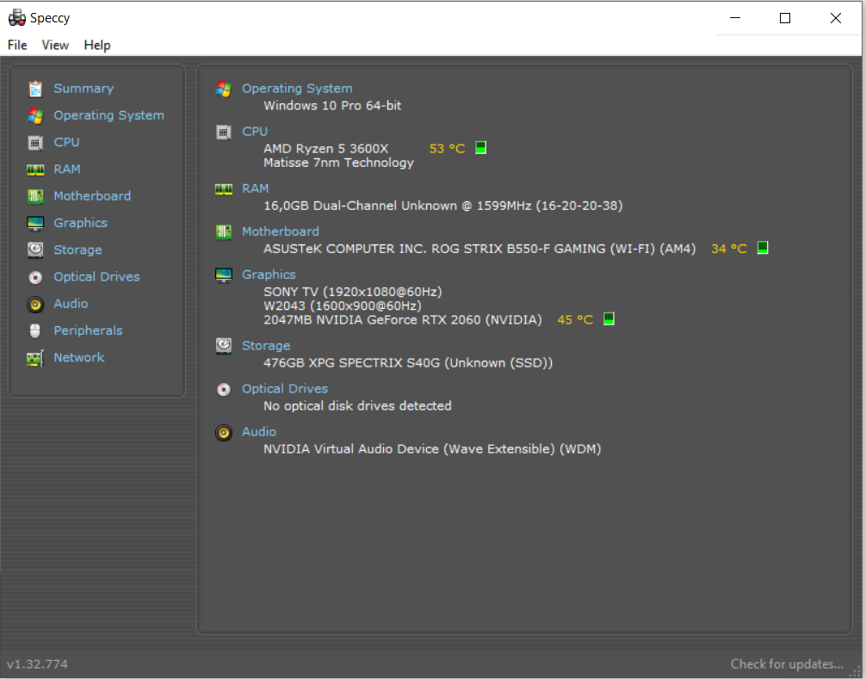This screenshot has height=679, width=866.
Task: Click the 16,0GB Dual-Channel RAM details line
Action: pyautogui.click(x=443, y=206)
